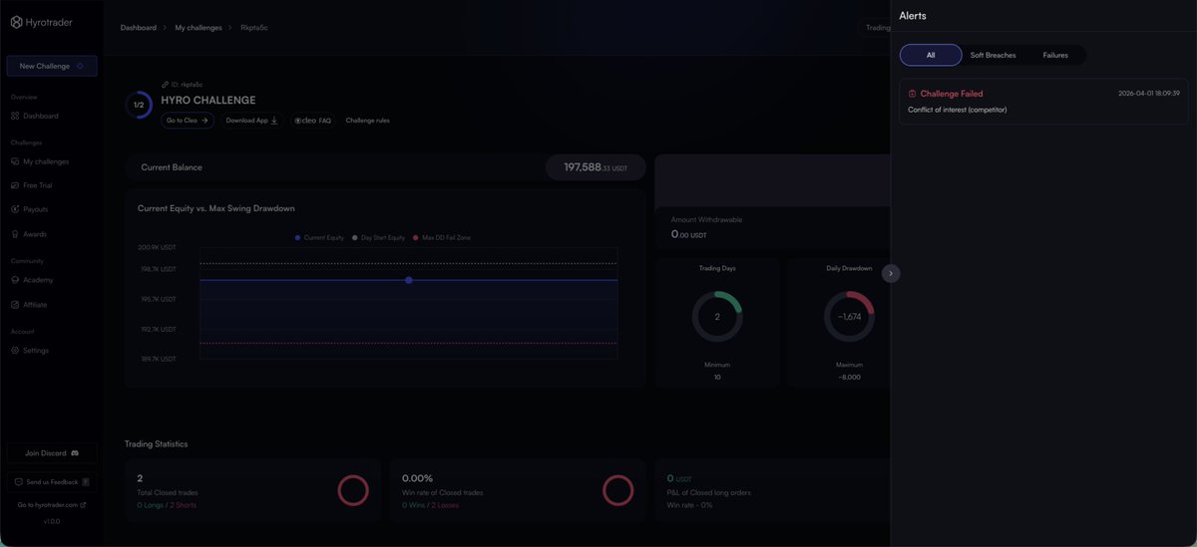Click the Go to Cleo button

[188, 121]
